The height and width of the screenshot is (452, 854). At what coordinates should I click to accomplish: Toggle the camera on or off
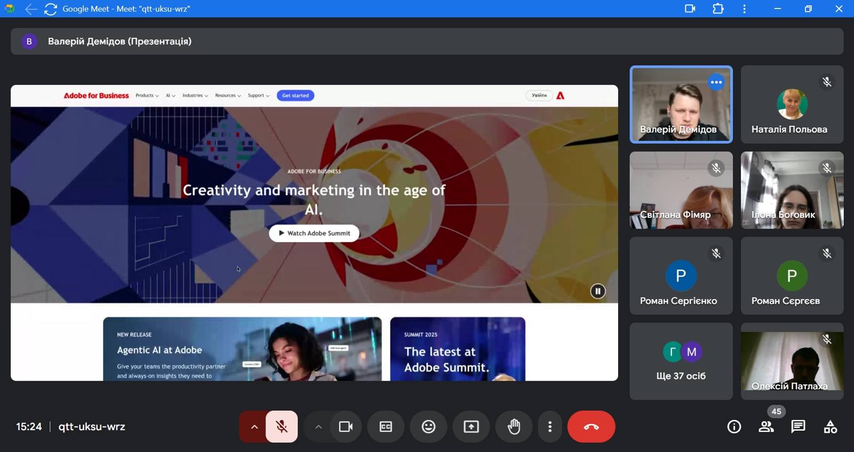pos(346,426)
